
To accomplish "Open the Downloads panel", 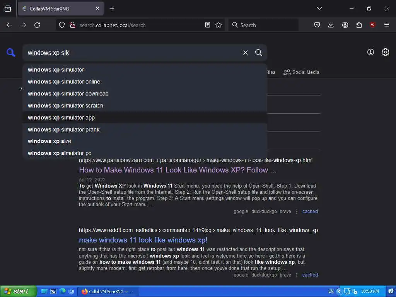I will (x=331, y=25).
